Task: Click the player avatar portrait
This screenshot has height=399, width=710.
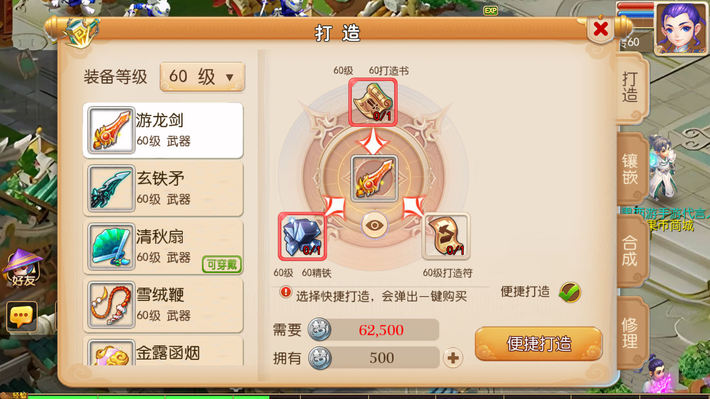Action: coord(681,29)
